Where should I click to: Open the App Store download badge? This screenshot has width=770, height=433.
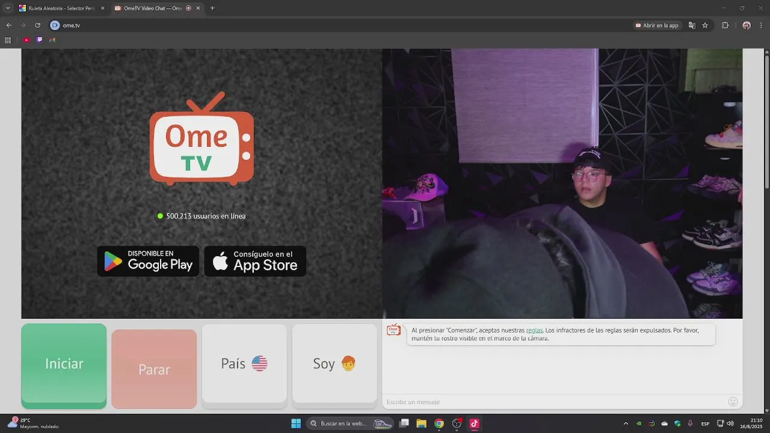[x=255, y=261]
